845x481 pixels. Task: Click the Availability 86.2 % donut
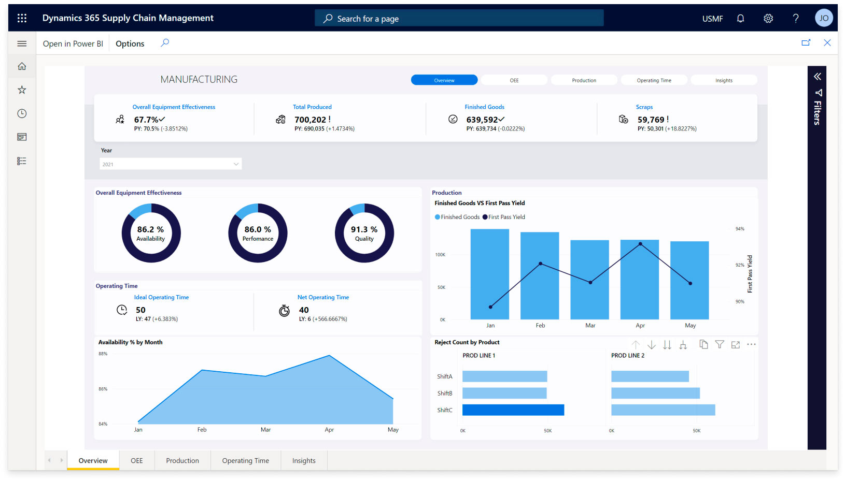tap(151, 233)
